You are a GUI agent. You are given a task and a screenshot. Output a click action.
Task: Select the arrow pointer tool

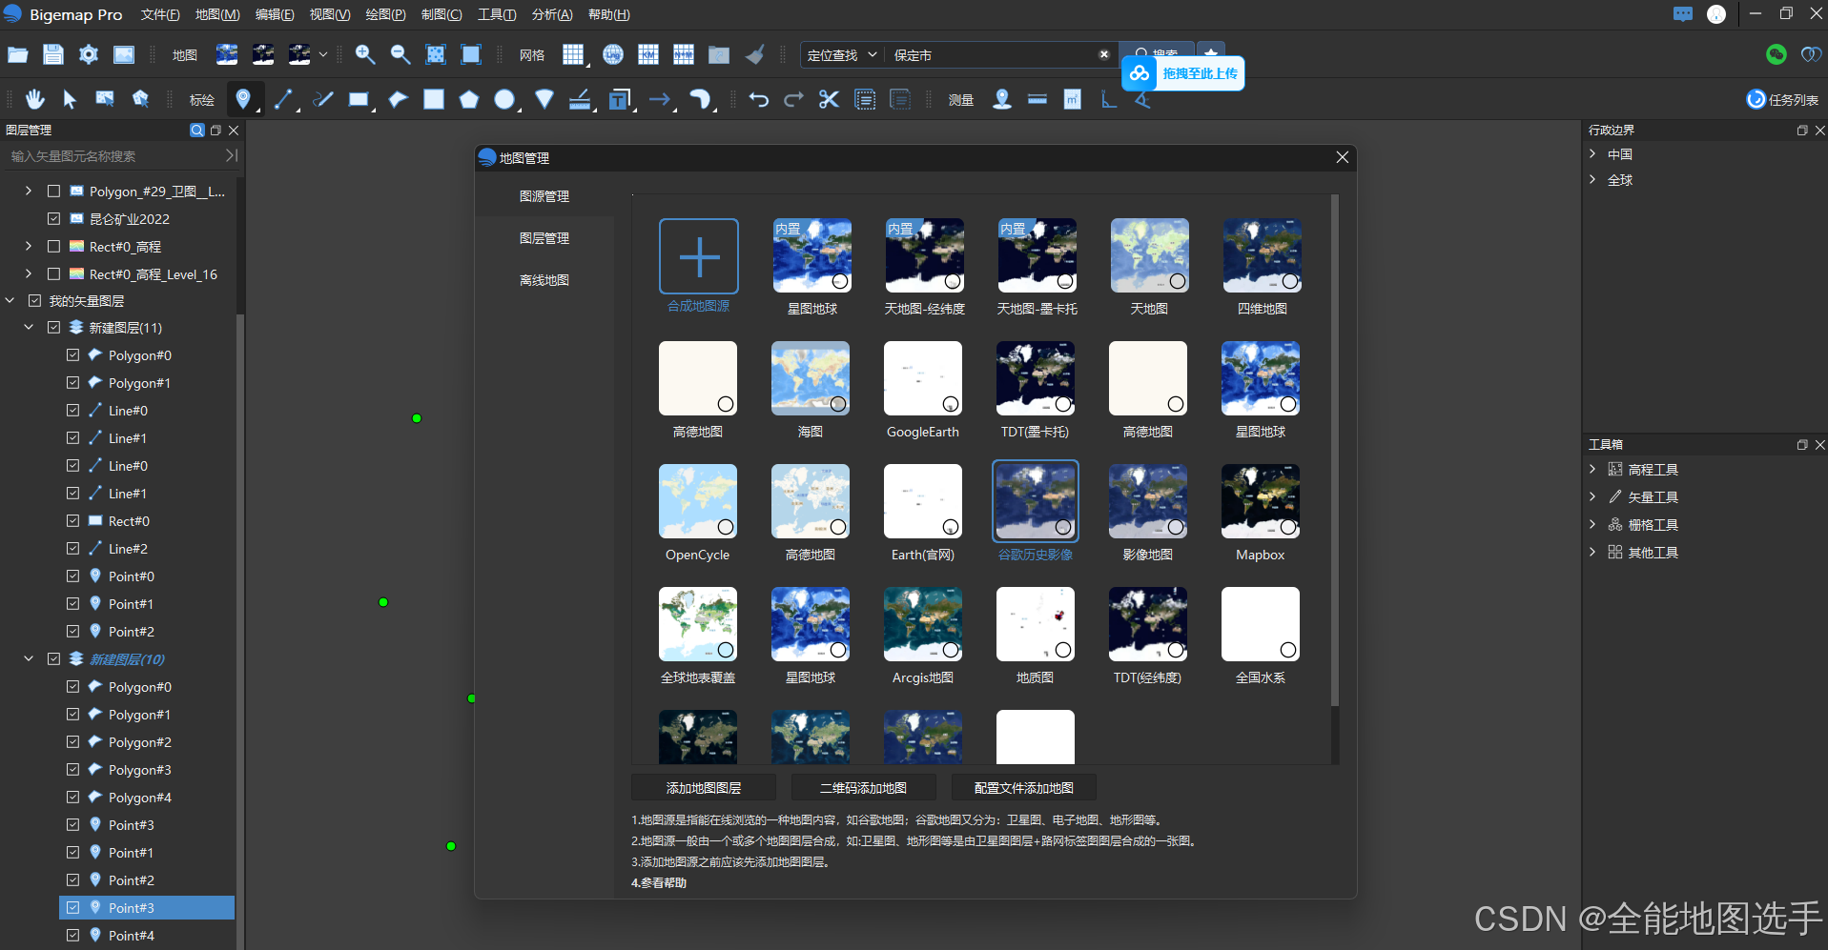coord(70,99)
